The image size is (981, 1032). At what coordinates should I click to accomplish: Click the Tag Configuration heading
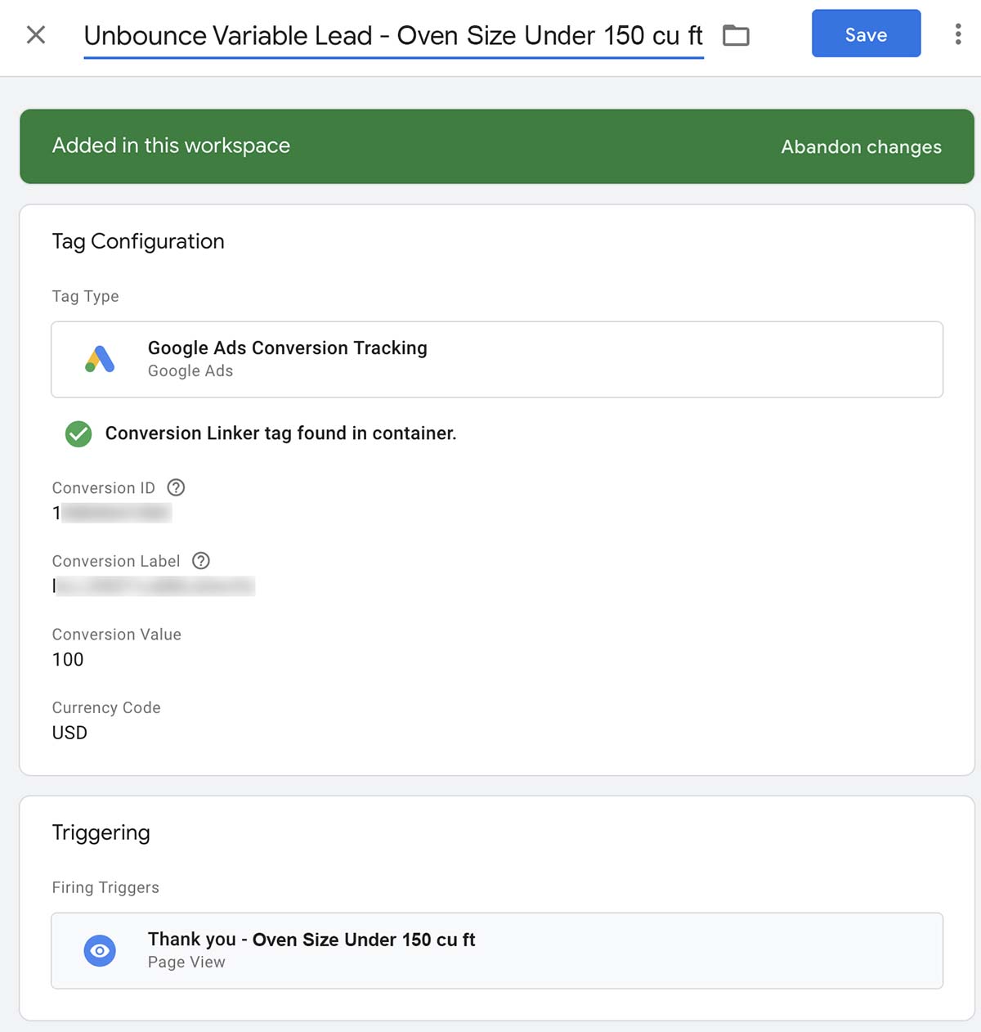(138, 241)
